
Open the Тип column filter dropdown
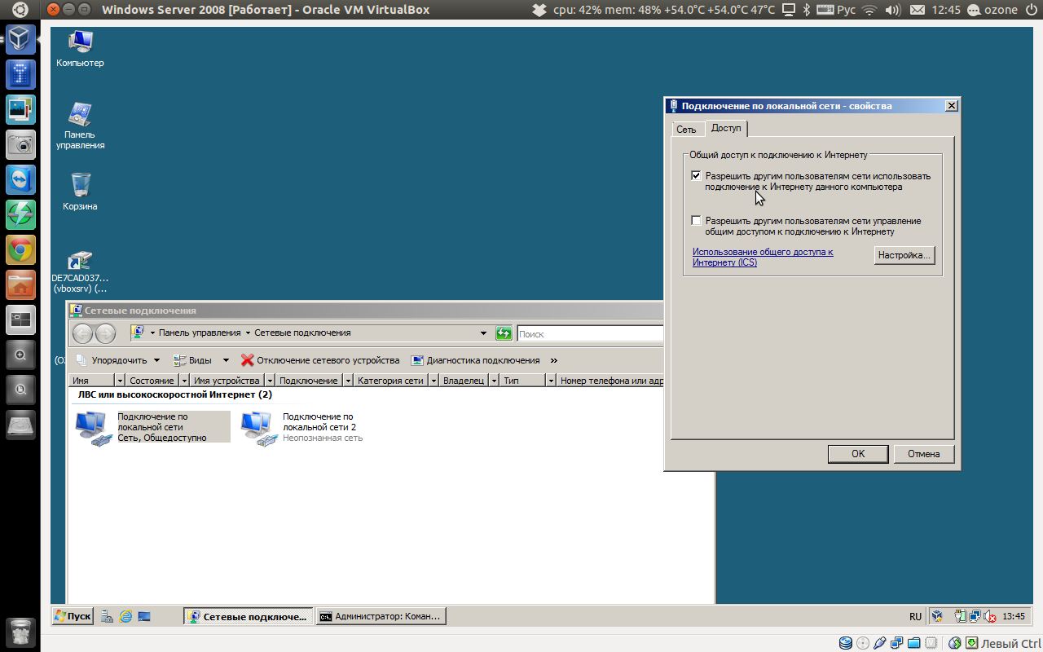(x=551, y=381)
